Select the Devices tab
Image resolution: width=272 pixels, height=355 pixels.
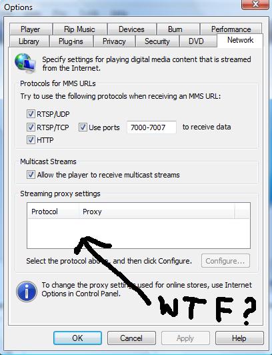point(131,29)
